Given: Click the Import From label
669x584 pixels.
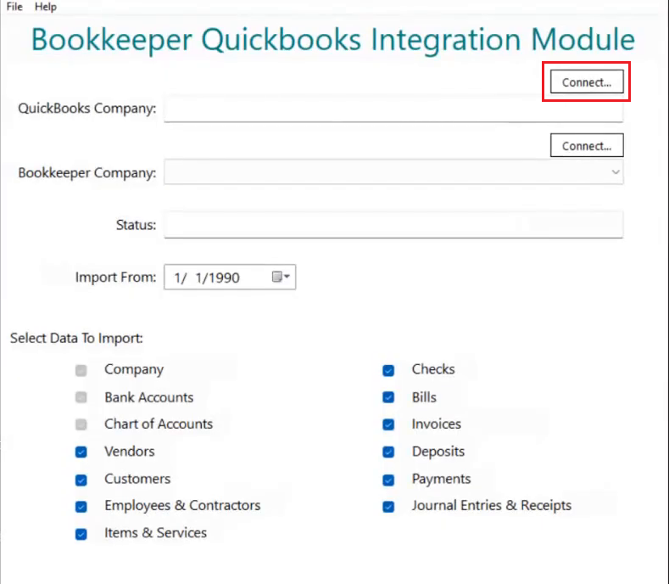Looking at the screenshot, I should point(115,278).
